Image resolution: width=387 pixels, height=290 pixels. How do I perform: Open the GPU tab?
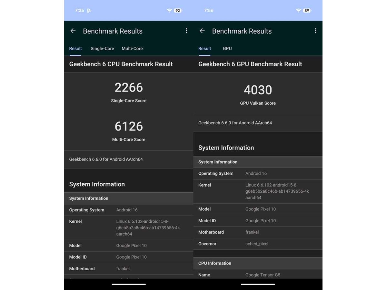coord(227,49)
